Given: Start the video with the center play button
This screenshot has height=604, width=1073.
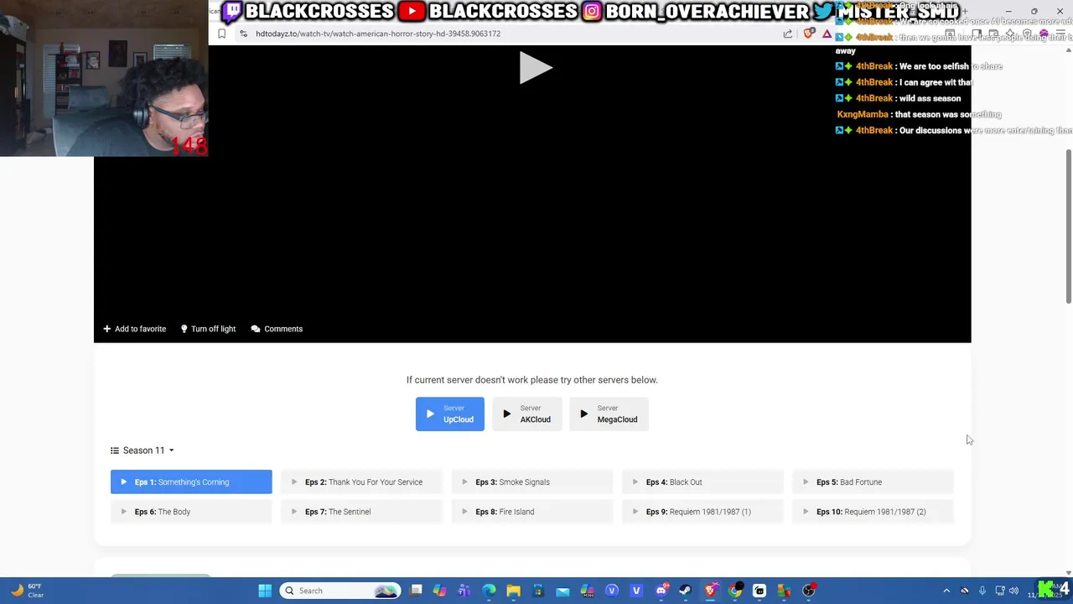Looking at the screenshot, I should click(x=535, y=68).
